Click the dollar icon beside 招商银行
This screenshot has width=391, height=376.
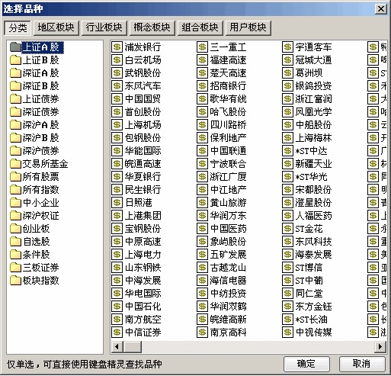202,86
